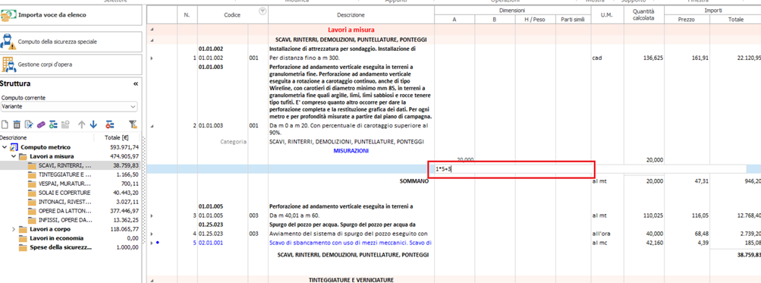Click the trash delete icon in Struttura toolbar
The image size is (761, 283).
(17, 124)
